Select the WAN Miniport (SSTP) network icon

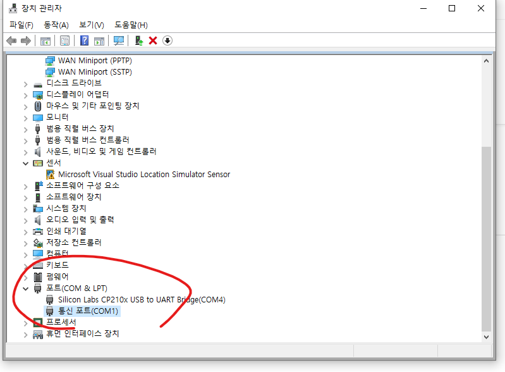coord(50,72)
